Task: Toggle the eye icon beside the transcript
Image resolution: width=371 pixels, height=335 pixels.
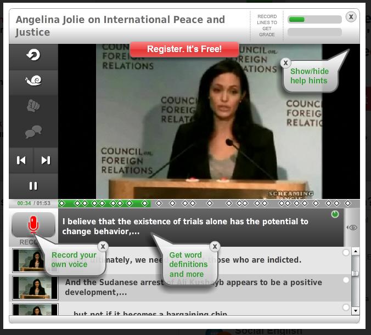Action: [352, 227]
